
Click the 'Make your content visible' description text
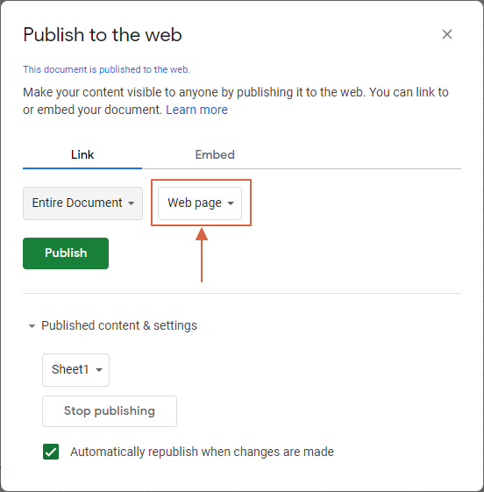[236, 101]
